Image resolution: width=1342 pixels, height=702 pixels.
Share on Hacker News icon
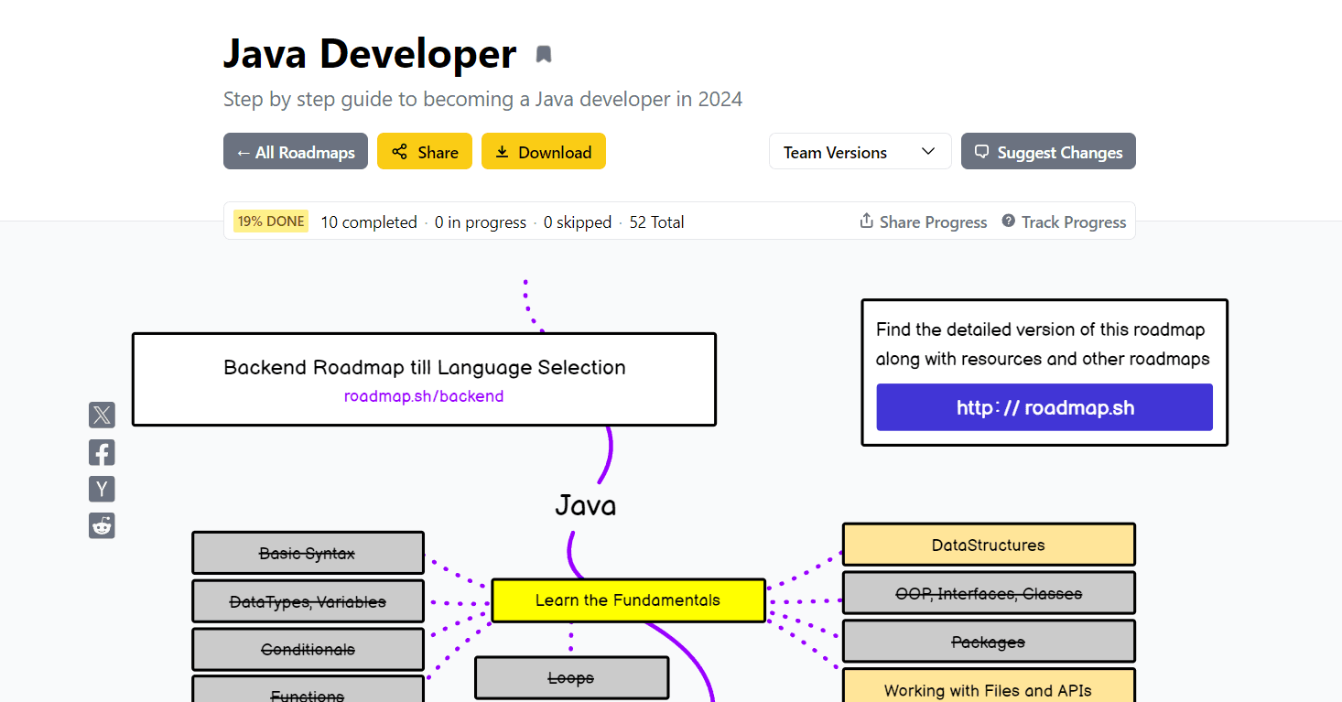pyautogui.click(x=102, y=489)
